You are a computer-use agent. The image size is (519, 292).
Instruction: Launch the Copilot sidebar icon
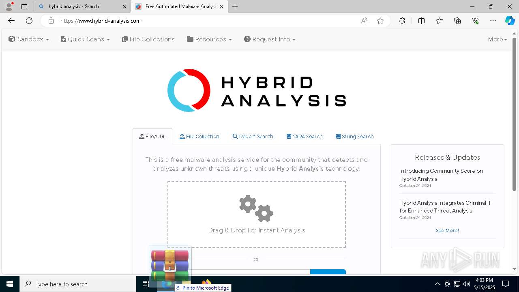click(510, 21)
